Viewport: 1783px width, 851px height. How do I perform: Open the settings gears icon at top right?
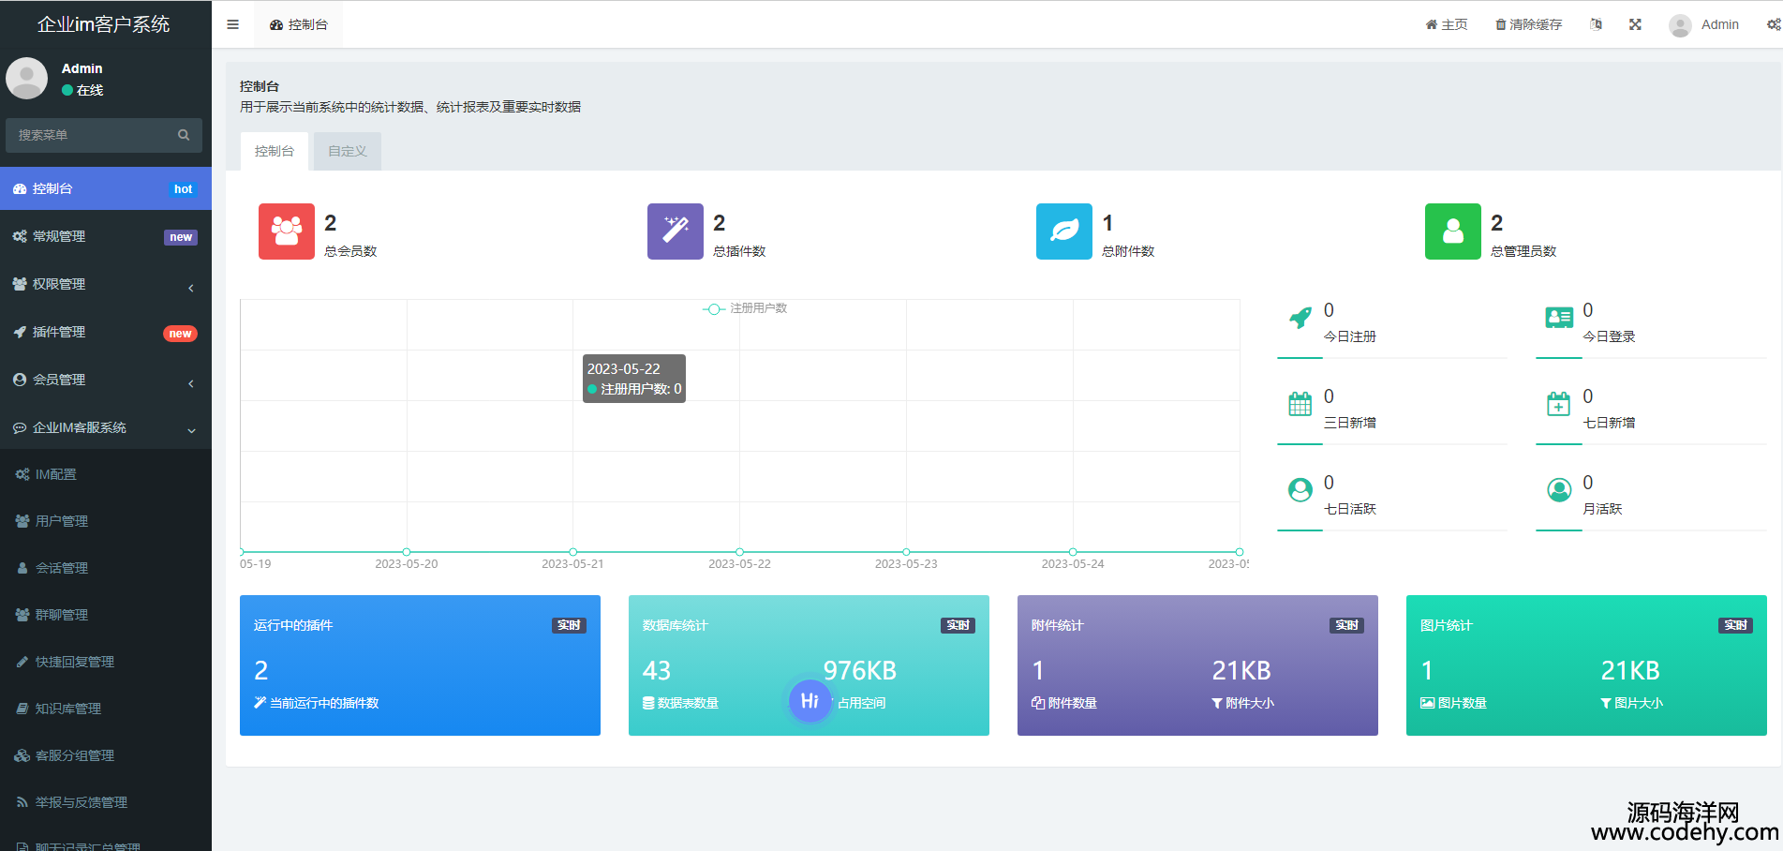(x=1774, y=24)
